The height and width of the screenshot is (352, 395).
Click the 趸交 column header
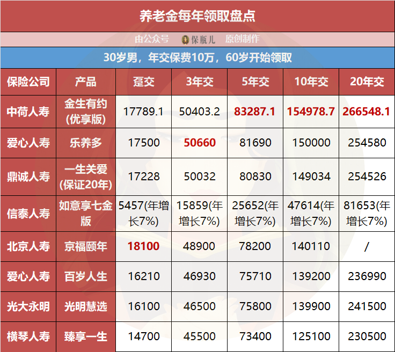[x=144, y=82]
